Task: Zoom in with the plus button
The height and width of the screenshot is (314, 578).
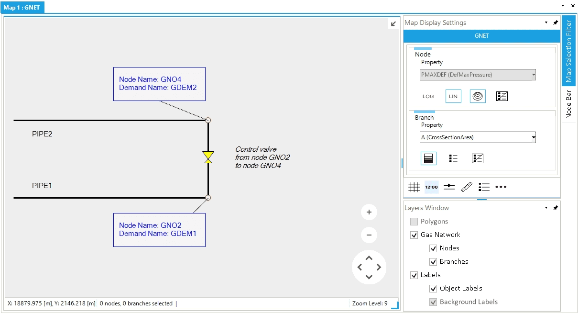Action: pyautogui.click(x=369, y=212)
